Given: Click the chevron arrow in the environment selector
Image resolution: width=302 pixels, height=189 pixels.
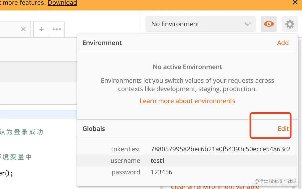Looking at the screenshot, I should coord(247,24).
